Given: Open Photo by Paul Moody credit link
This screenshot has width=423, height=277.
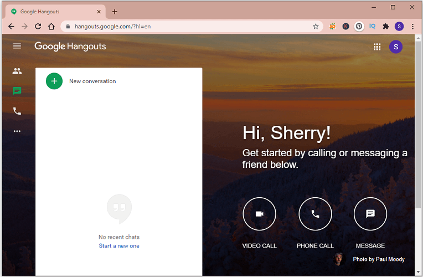Looking at the screenshot, I should pyautogui.click(x=379, y=259).
